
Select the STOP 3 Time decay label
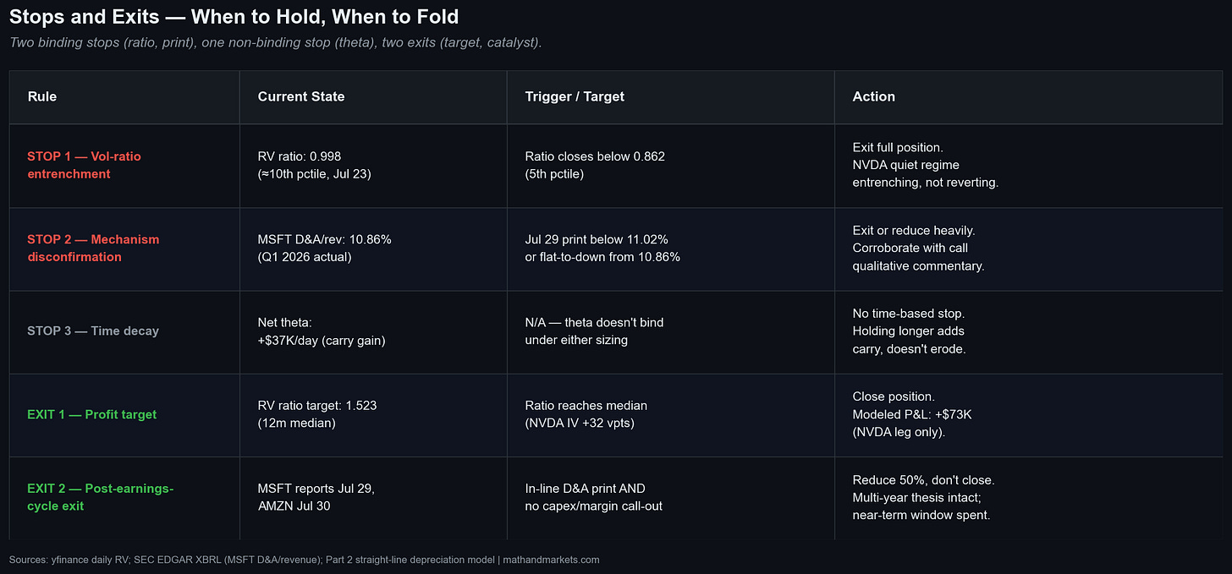click(x=93, y=331)
